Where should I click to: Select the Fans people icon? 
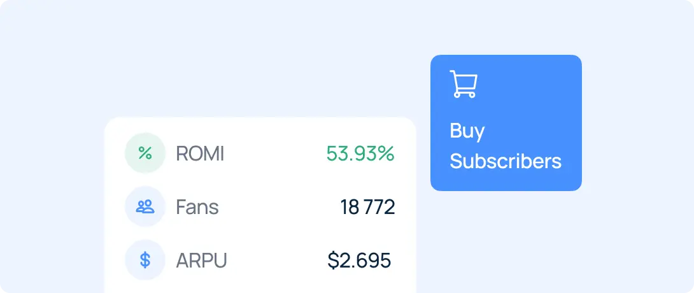pyautogui.click(x=145, y=207)
